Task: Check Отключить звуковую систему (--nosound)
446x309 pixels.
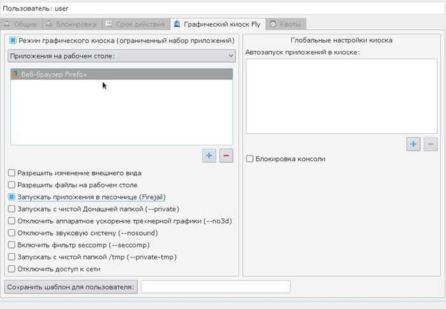Action: [11, 233]
